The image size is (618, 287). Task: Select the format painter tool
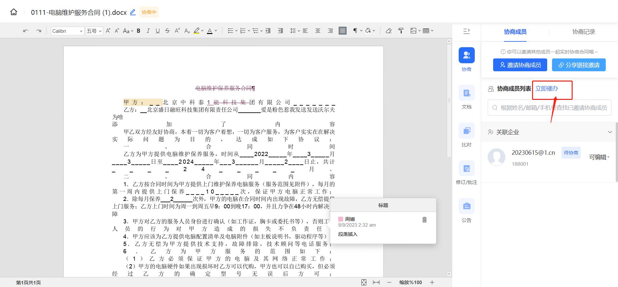point(401,31)
